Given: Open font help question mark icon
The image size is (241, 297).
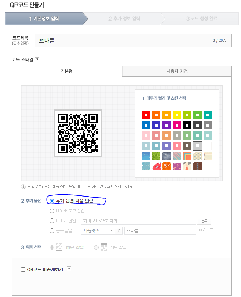Looking at the screenshot, I should (x=119, y=230).
